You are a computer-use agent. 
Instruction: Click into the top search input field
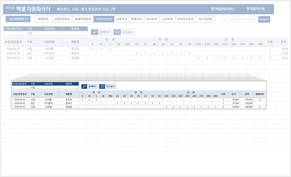point(240,19)
